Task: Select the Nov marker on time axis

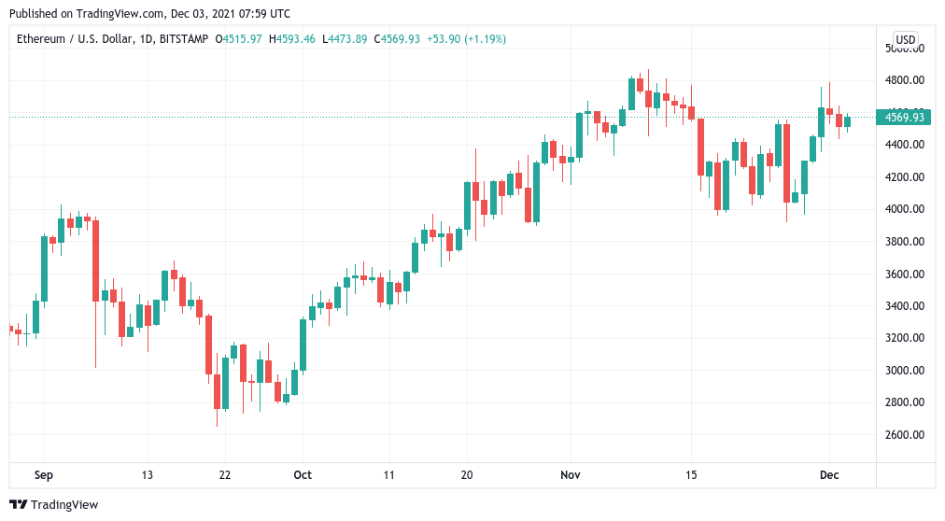Action: click(x=571, y=475)
